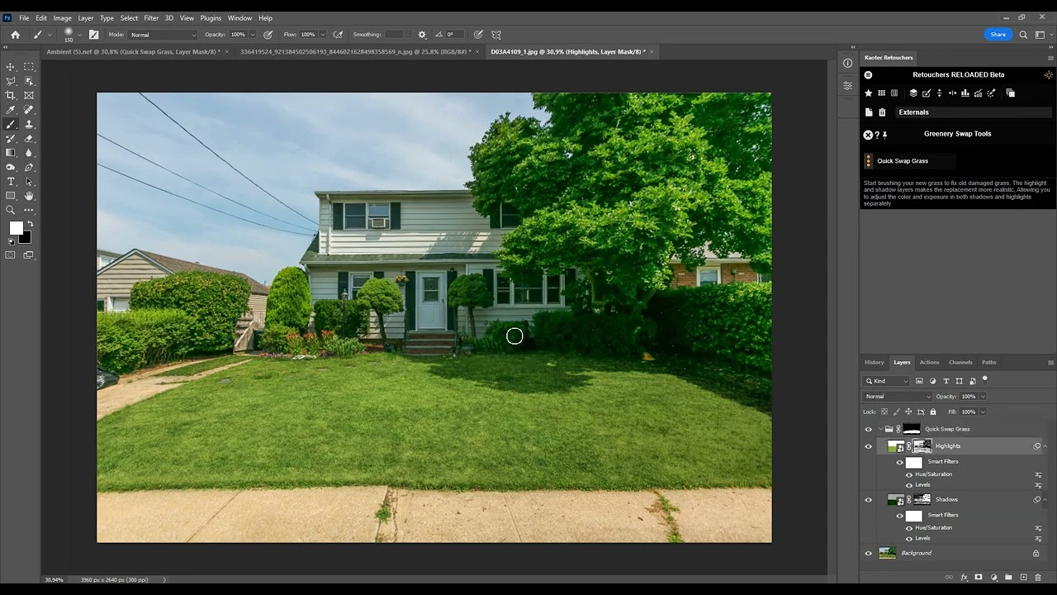This screenshot has width=1057, height=595.
Task: Click the question mark help icon
Action: (x=877, y=135)
